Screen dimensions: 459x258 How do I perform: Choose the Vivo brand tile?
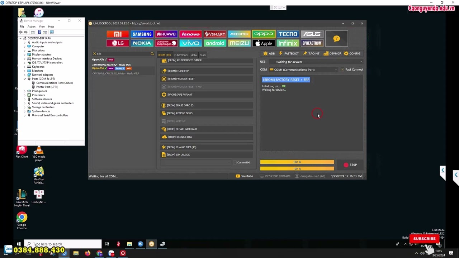[190, 43]
